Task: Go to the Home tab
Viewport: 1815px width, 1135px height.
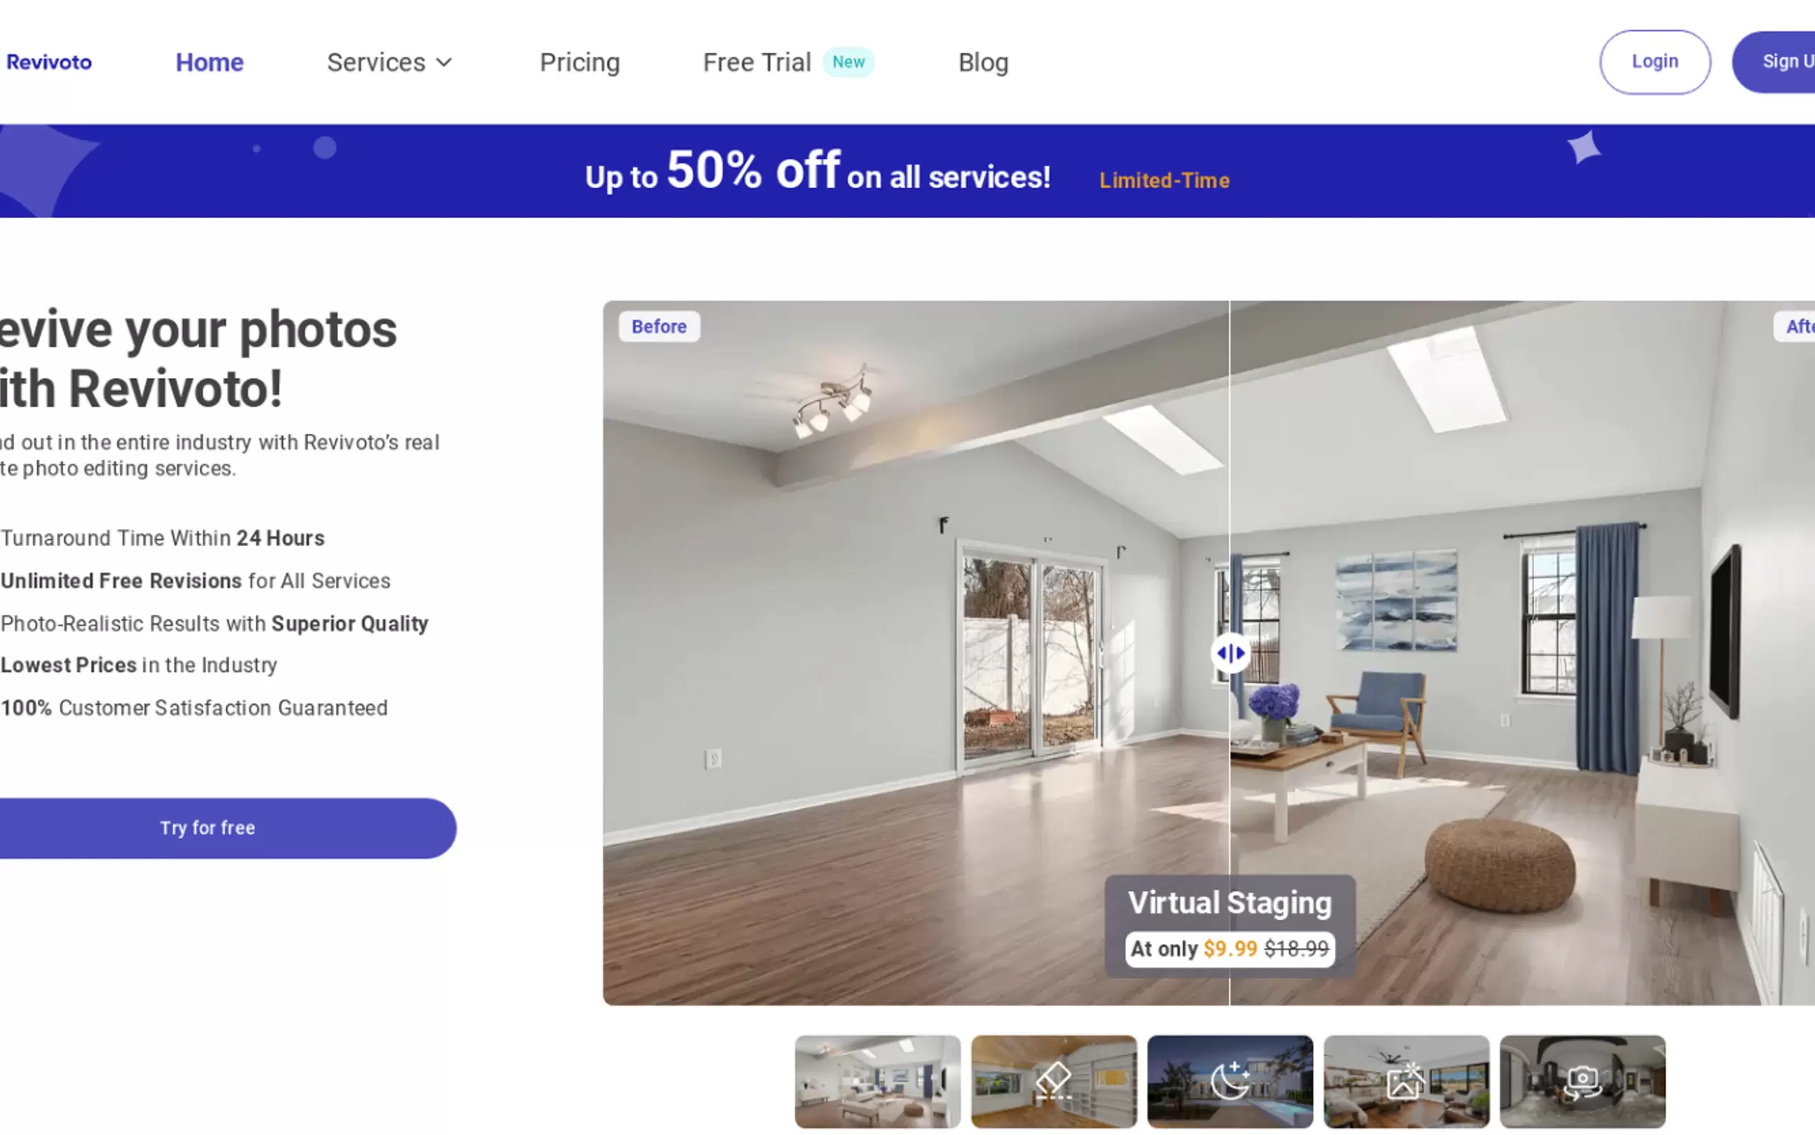Action: click(209, 62)
